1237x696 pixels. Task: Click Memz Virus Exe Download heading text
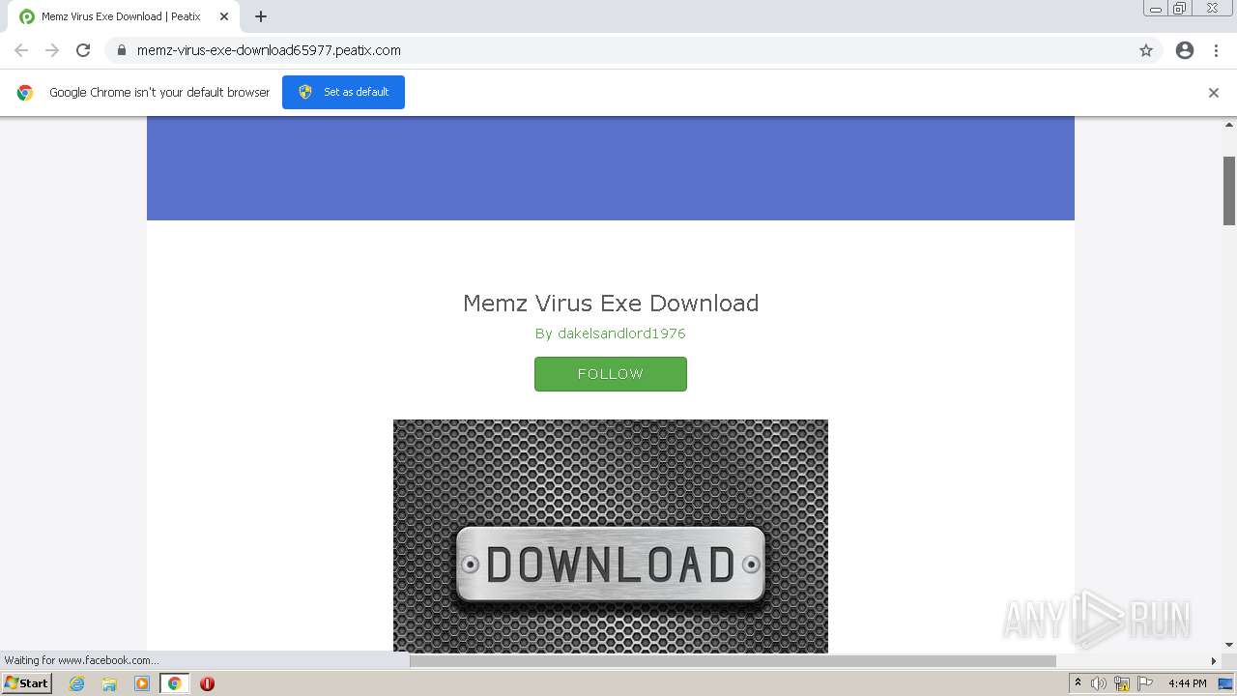click(611, 303)
